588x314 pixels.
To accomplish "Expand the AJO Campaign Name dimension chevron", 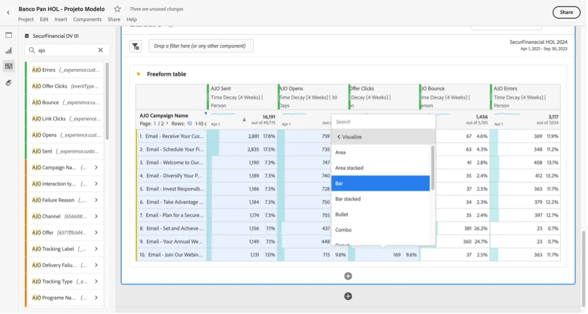I will [x=96, y=167].
